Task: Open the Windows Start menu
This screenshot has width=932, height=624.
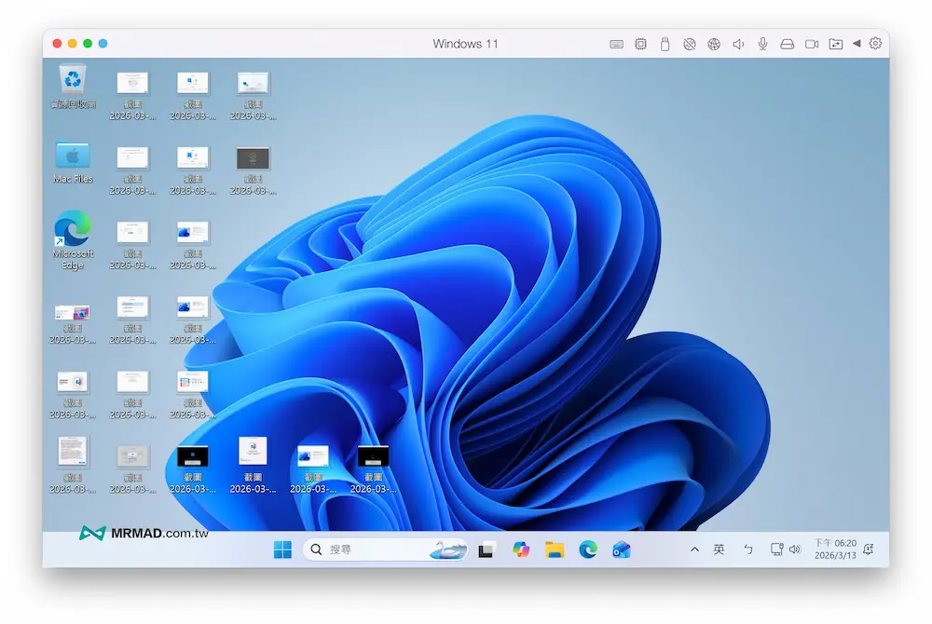Action: click(x=282, y=549)
